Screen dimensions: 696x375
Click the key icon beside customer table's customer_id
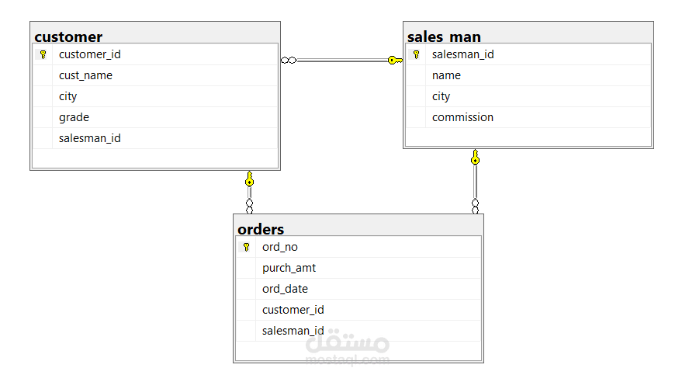coord(43,54)
